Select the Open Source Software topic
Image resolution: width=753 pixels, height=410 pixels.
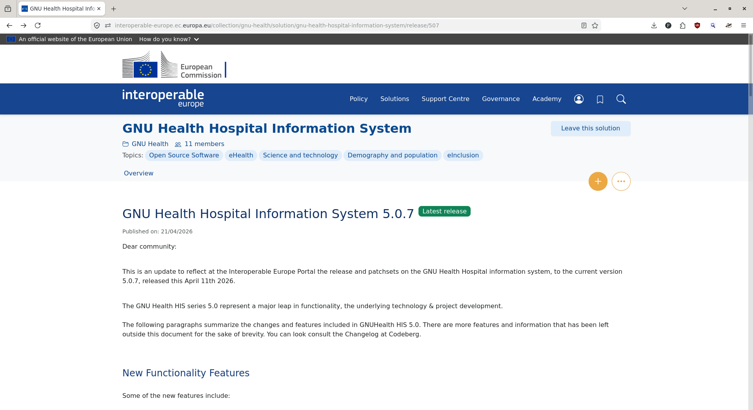184,155
